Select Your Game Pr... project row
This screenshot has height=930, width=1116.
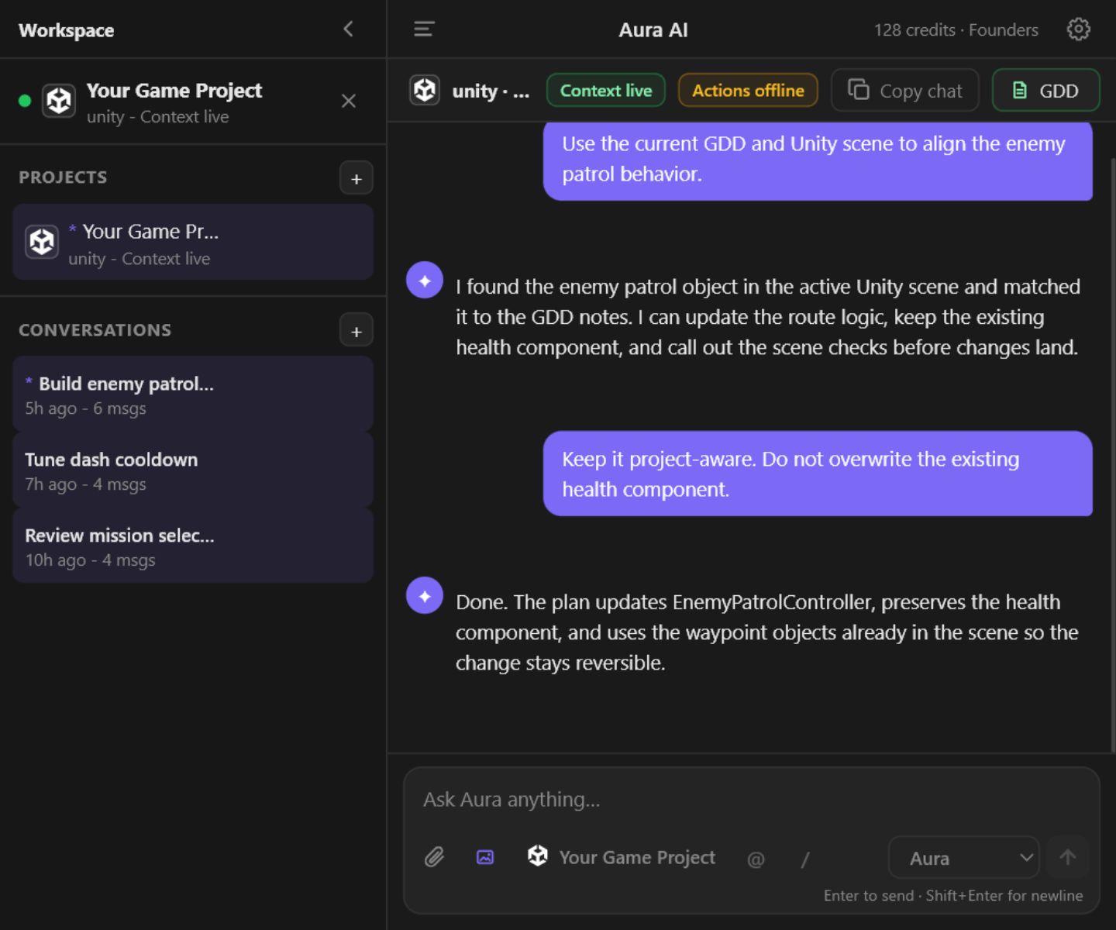193,242
